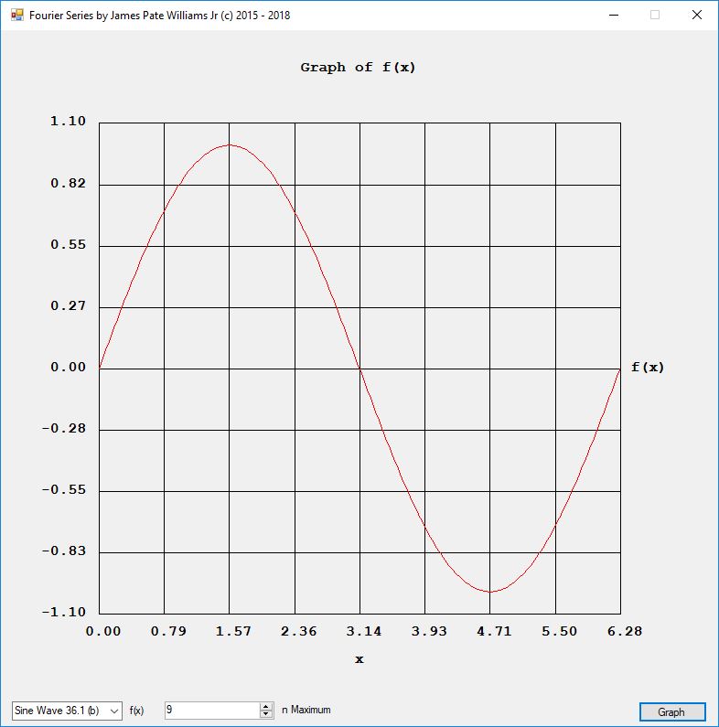Decrease n Maximum with the down arrow

coord(266,714)
